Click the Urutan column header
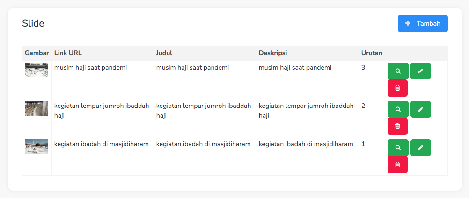The width and height of the screenshot is (469, 198). pos(372,53)
